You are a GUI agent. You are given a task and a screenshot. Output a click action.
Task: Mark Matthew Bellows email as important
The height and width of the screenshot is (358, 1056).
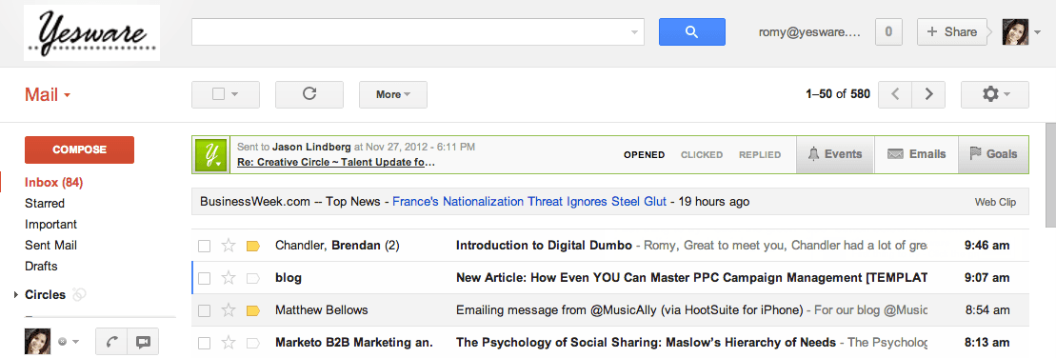(x=253, y=310)
